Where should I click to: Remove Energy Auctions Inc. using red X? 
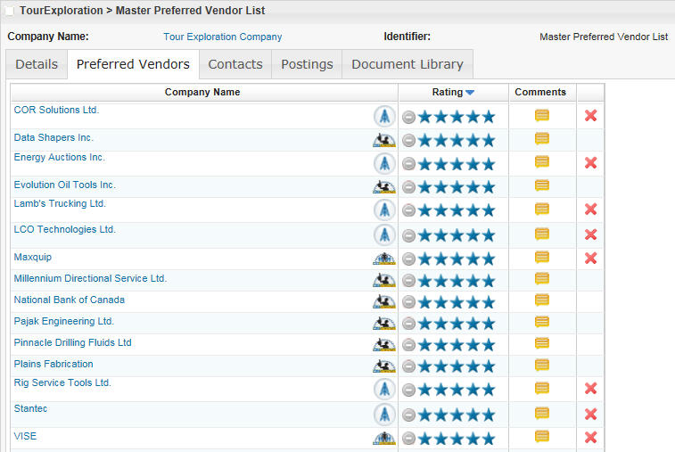pyautogui.click(x=590, y=162)
